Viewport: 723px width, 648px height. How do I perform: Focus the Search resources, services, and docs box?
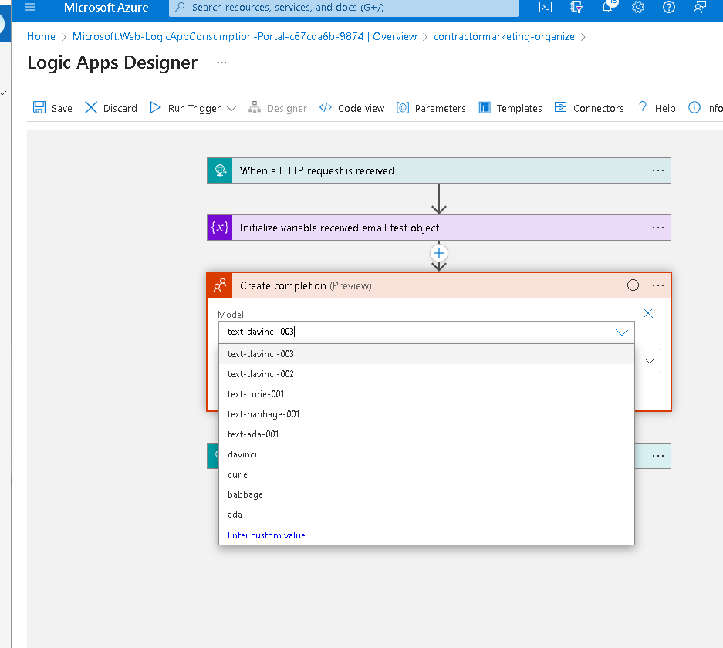pos(343,8)
